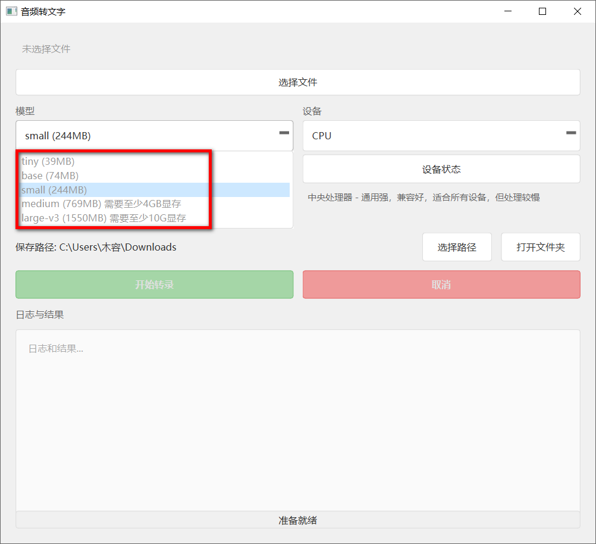Viewport: 596px width, 544px height.
Task: Open the file picker with 选择文件
Action: (x=297, y=82)
